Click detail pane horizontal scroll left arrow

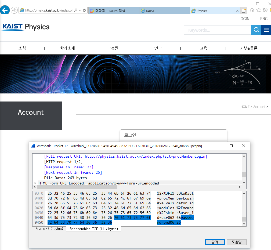(35, 187)
